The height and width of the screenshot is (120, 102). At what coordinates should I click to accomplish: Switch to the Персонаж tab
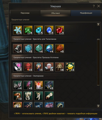pyautogui.click(x=25, y=13)
